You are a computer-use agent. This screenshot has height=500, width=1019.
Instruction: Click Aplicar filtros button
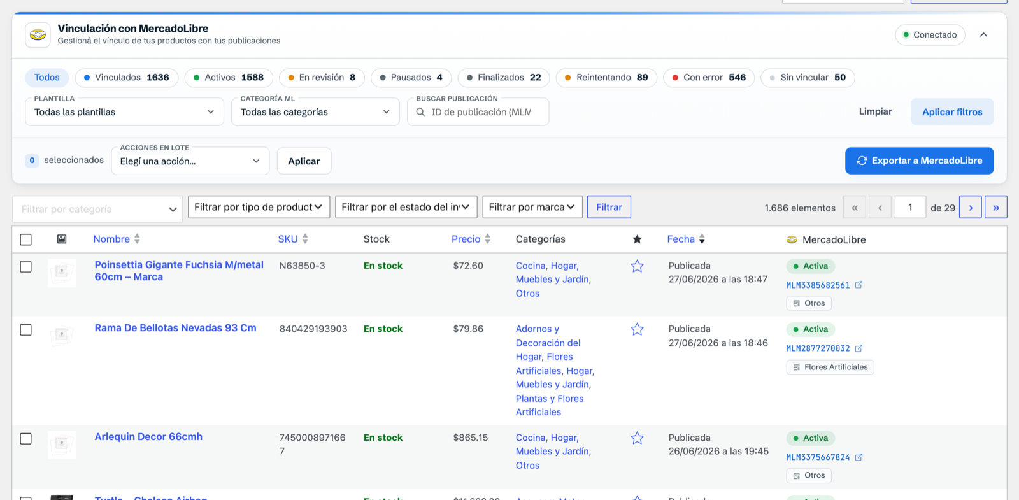[x=952, y=112]
